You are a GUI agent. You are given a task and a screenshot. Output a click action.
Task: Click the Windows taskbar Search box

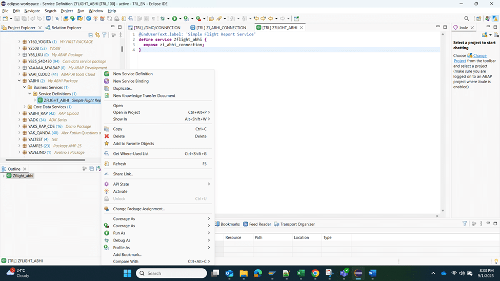tap(172, 273)
